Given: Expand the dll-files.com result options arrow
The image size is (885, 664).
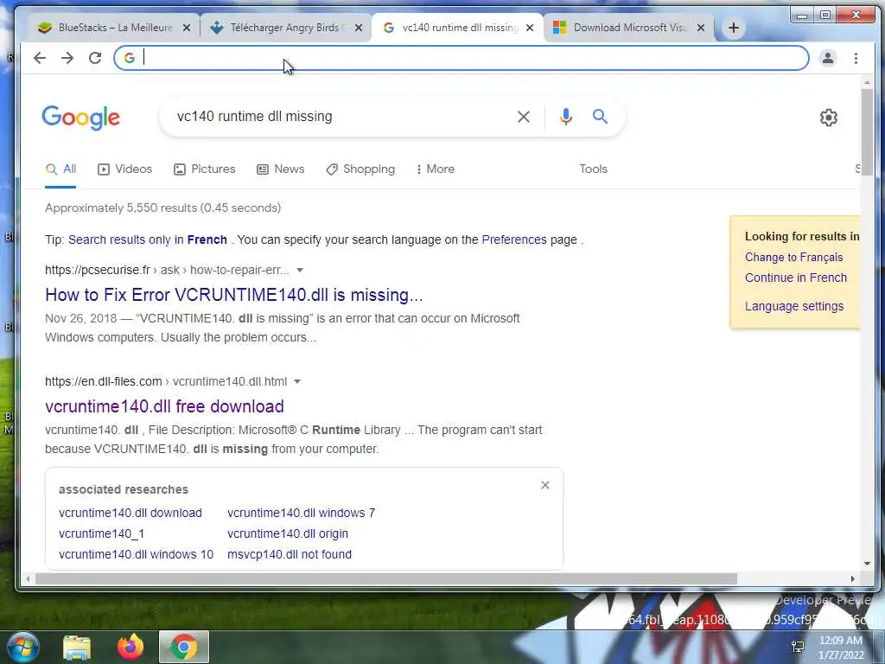Looking at the screenshot, I should click(x=297, y=381).
